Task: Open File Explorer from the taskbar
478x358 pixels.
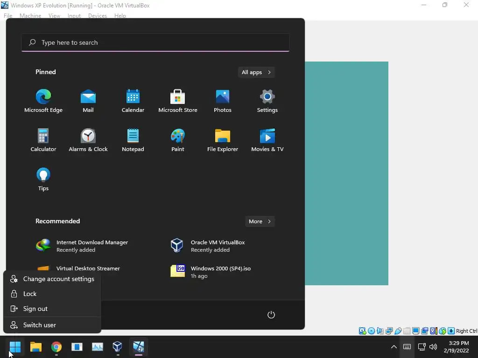Action: click(x=35, y=347)
